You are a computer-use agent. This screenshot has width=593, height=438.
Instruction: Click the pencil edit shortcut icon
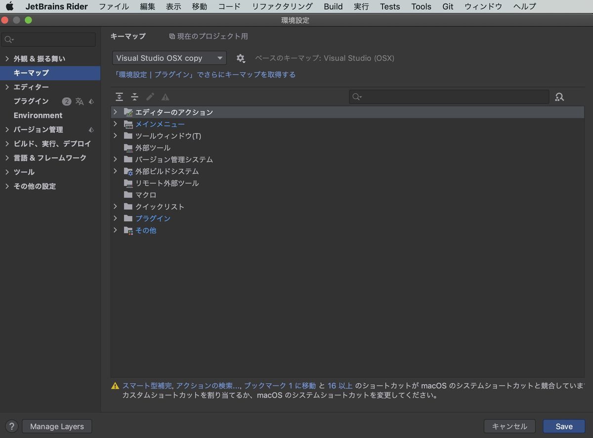(150, 97)
